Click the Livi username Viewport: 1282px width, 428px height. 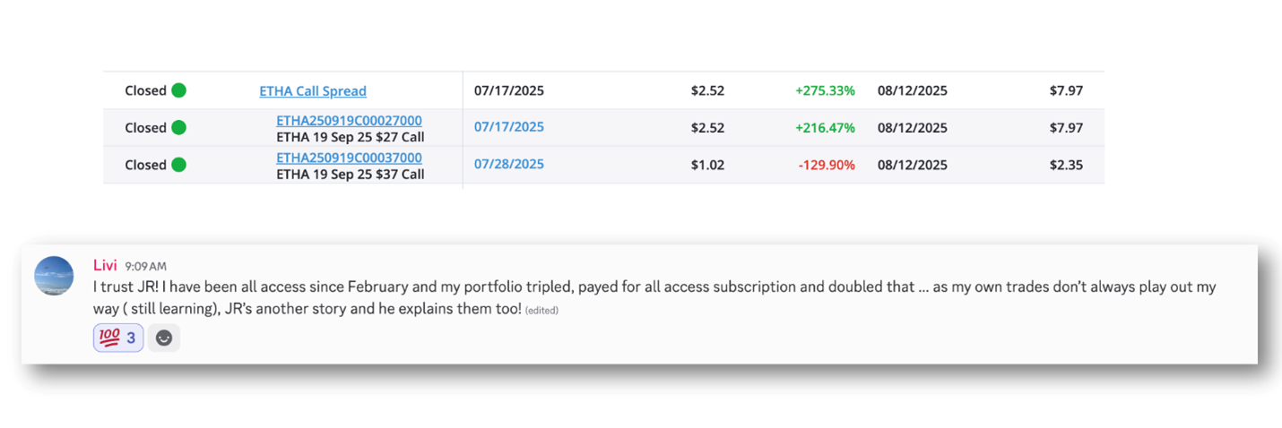pos(105,265)
